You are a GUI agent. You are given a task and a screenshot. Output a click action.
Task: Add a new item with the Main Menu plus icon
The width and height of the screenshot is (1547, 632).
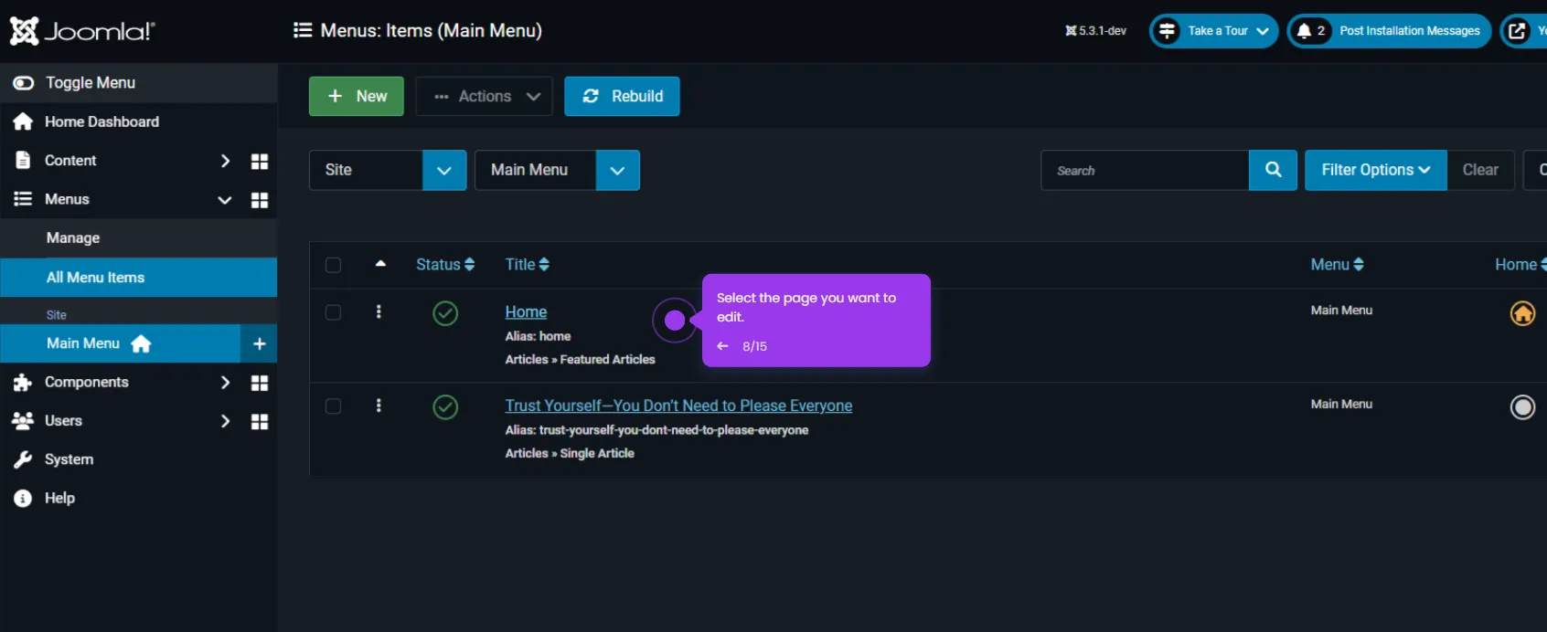pyautogui.click(x=260, y=343)
